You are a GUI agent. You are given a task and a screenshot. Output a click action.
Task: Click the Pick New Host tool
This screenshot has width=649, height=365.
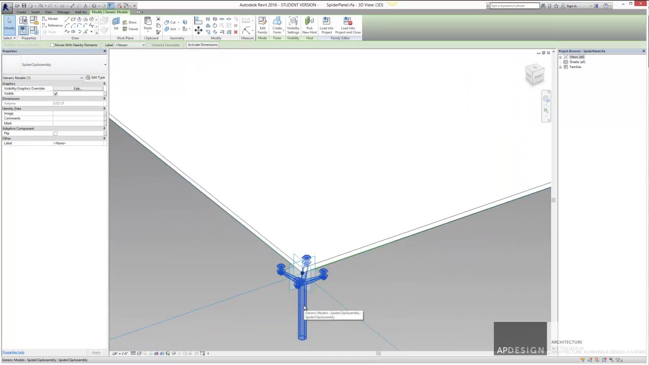[309, 25]
